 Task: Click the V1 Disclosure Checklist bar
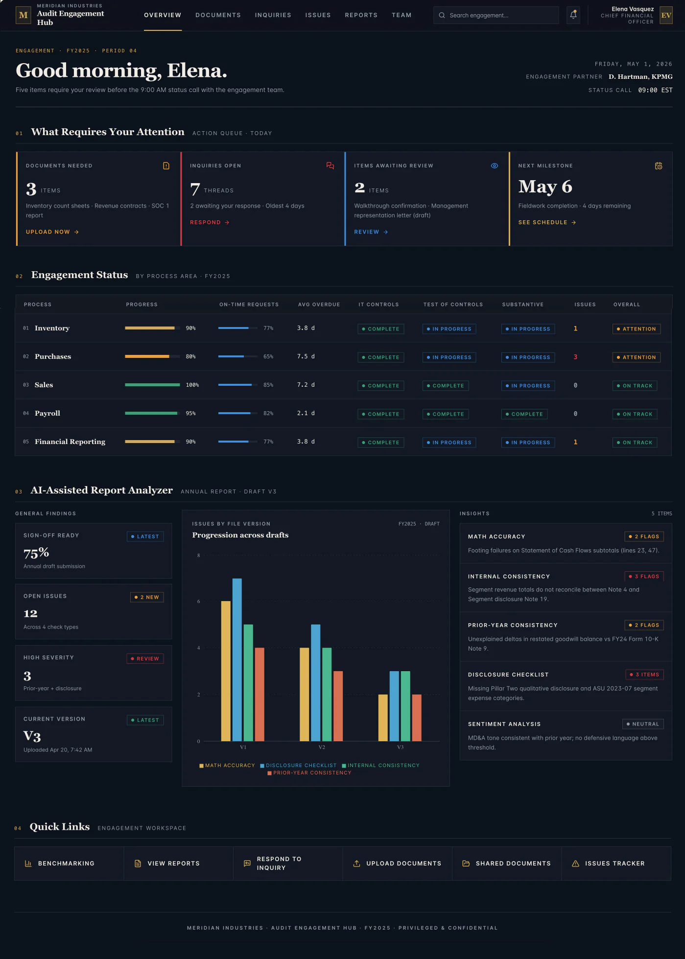[x=237, y=659]
